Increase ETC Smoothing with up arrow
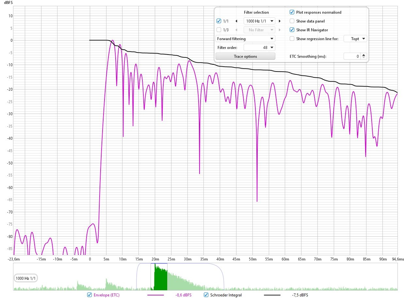 (x=364, y=55)
